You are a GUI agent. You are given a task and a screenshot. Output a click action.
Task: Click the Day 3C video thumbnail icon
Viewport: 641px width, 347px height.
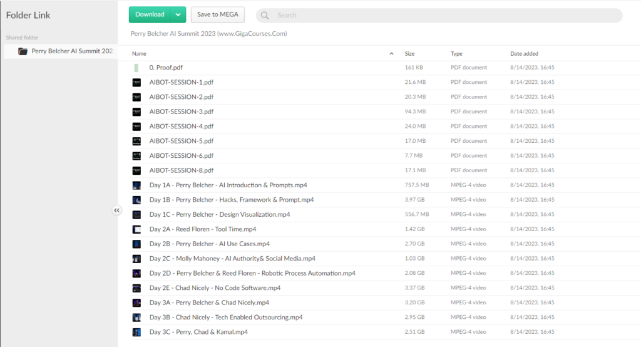136,332
